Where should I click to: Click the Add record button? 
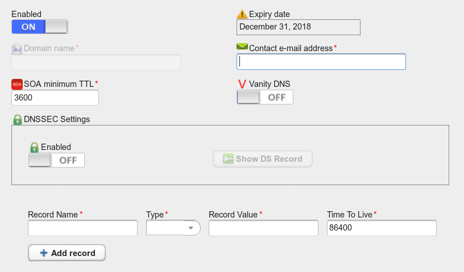click(x=67, y=253)
